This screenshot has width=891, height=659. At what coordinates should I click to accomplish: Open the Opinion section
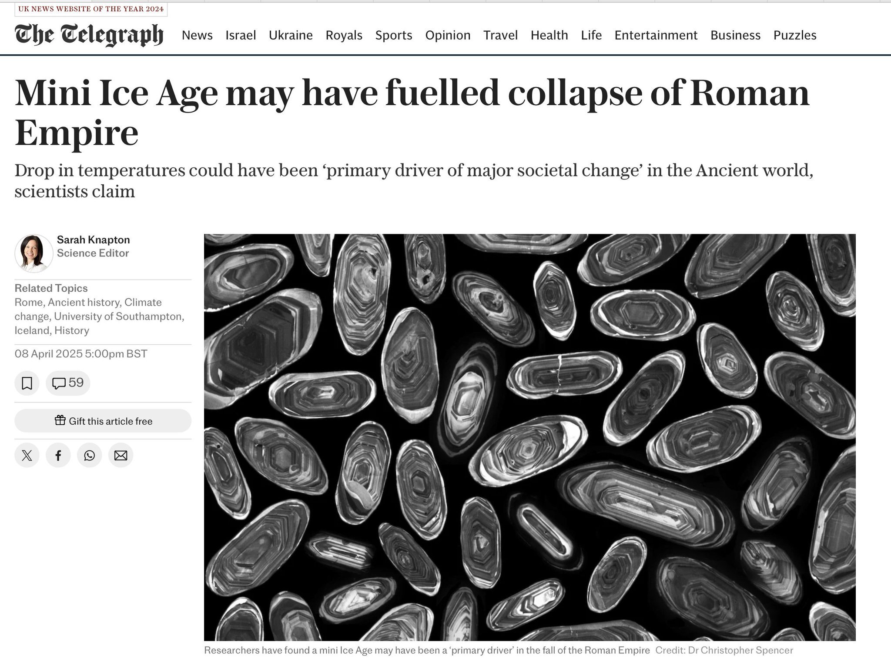pyautogui.click(x=448, y=35)
